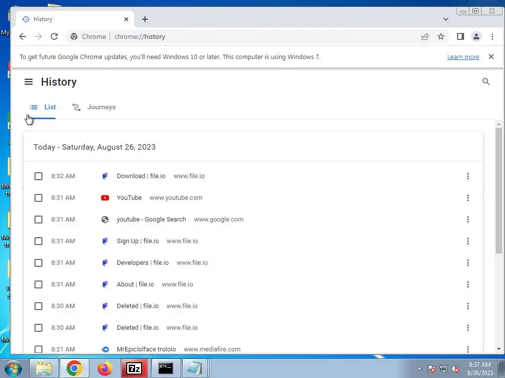Click the file.io favicon of Download entry

click(105, 176)
